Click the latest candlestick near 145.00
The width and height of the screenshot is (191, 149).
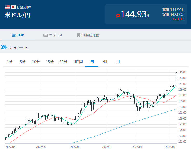[x=176, y=76]
